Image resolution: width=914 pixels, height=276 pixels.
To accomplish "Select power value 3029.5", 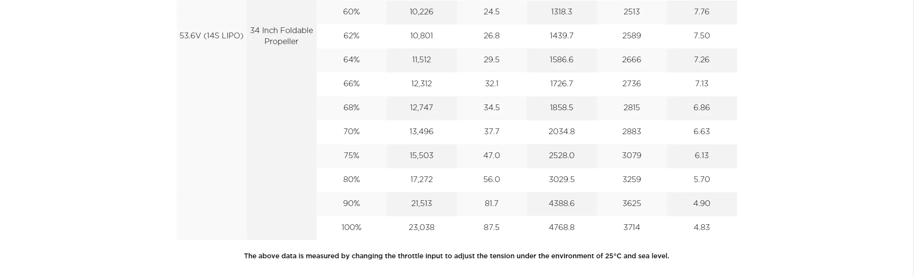I will 562,180.
